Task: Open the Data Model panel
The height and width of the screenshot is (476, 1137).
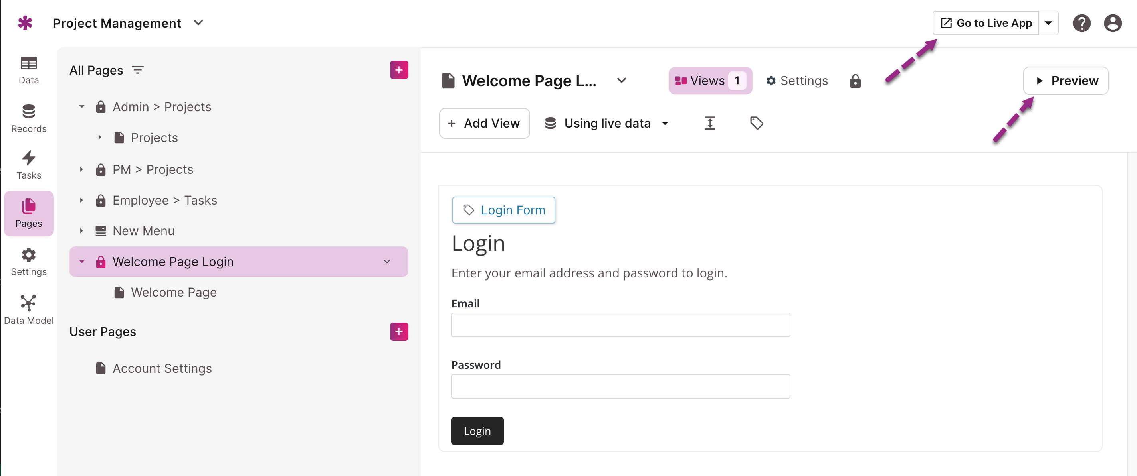Action: pyautogui.click(x=28, y=309)
